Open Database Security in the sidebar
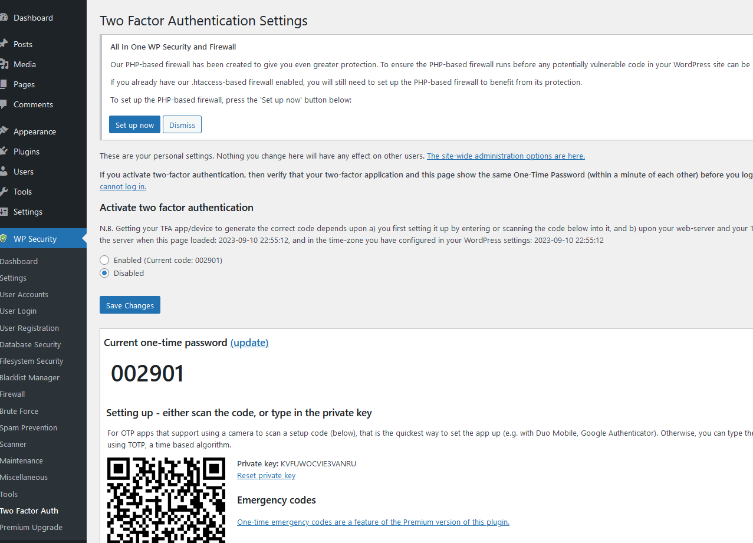Image resolution: width=753 pixels, height=543 pixels. (31, 344)
